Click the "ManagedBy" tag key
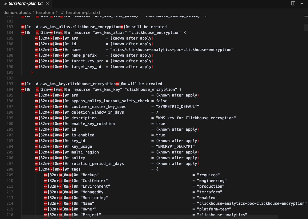308x219 pixels. click(x=93, y=192)
